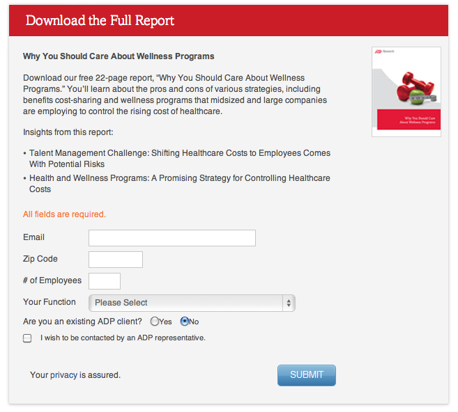This screenshot has height=412, width=458.
Task: Open the privacy link
Action: click(63, 375)
